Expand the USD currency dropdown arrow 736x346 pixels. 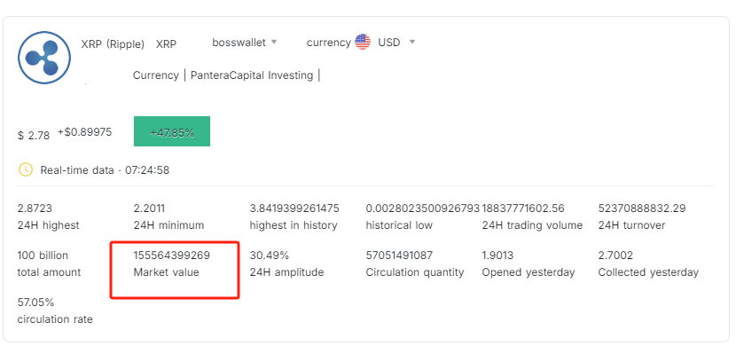412,42
